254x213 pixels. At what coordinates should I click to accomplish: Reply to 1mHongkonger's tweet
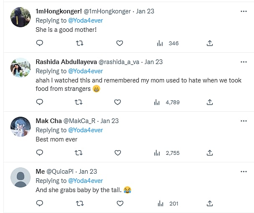click(x=39, y=43)
